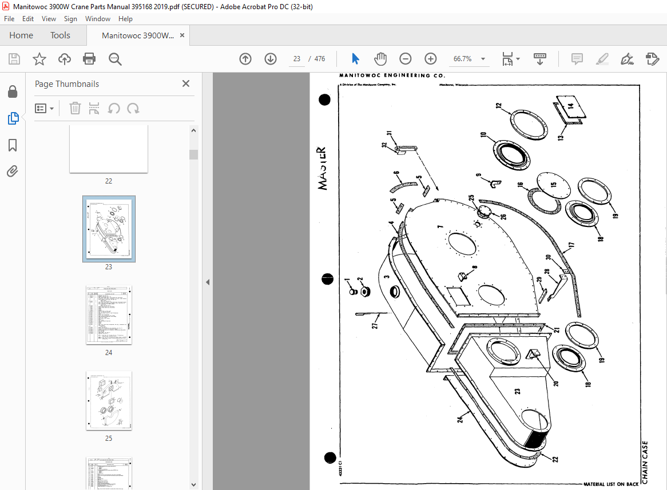Rotate page clockwise

tap(133, 109)
